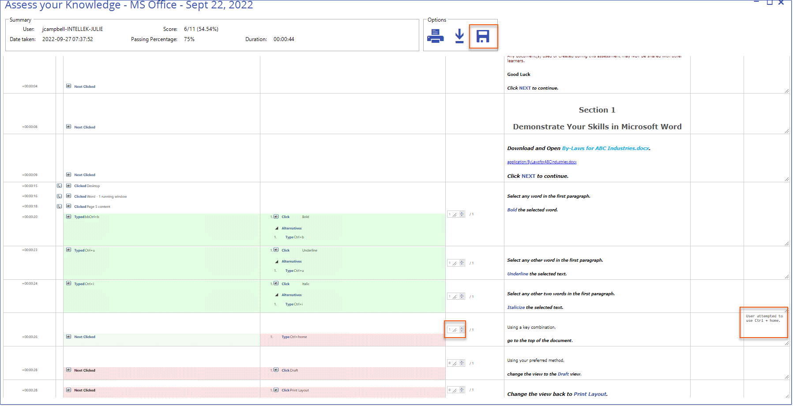Click the 'Underline the selected text.' instruction
The width and height of the screenshot is (793, 406).
pos(537,274)
